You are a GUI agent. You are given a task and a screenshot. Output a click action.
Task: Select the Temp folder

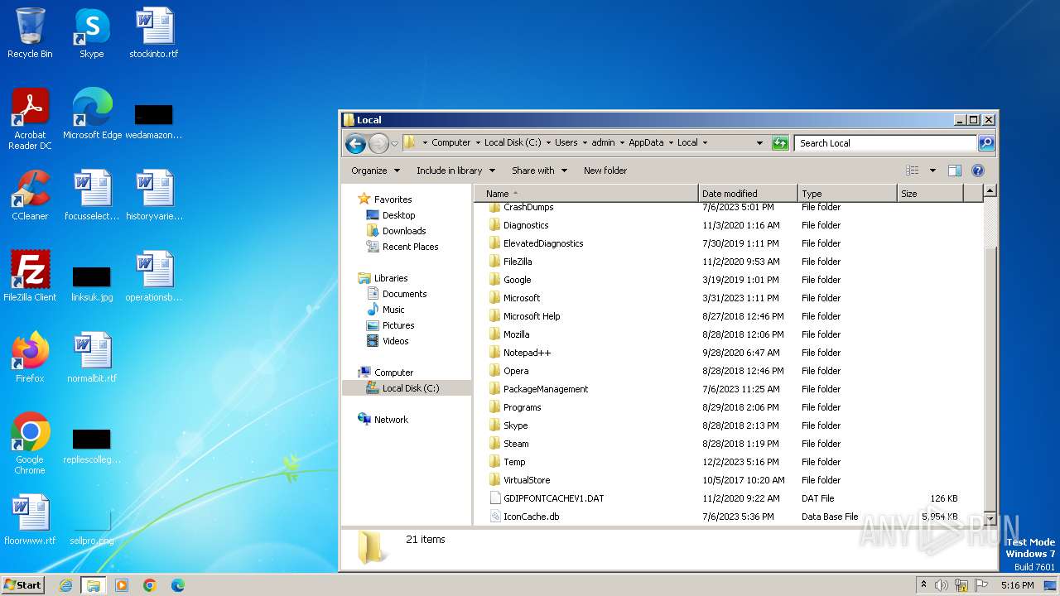(514, 462)
